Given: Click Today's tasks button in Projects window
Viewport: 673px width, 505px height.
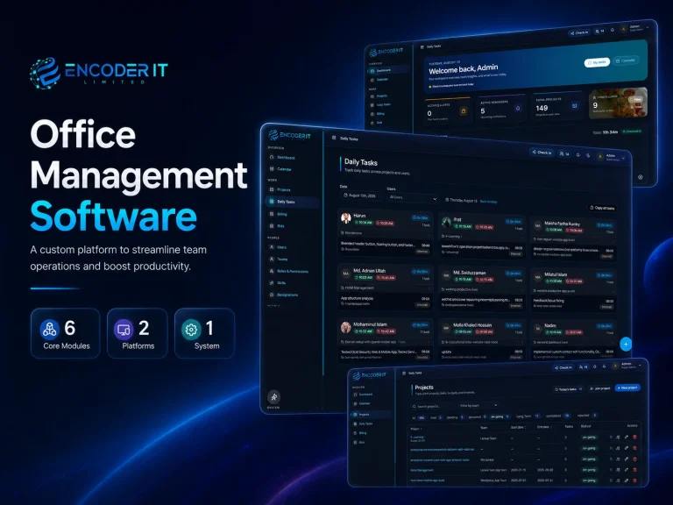Looking at the screenshot, I should [x=568, y=389].
